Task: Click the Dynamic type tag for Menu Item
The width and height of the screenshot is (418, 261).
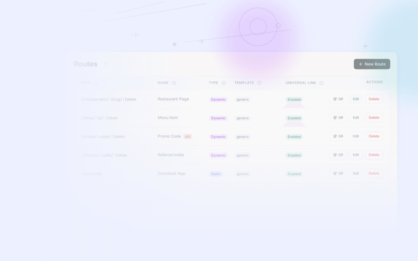Action: [x=218, y=118]
